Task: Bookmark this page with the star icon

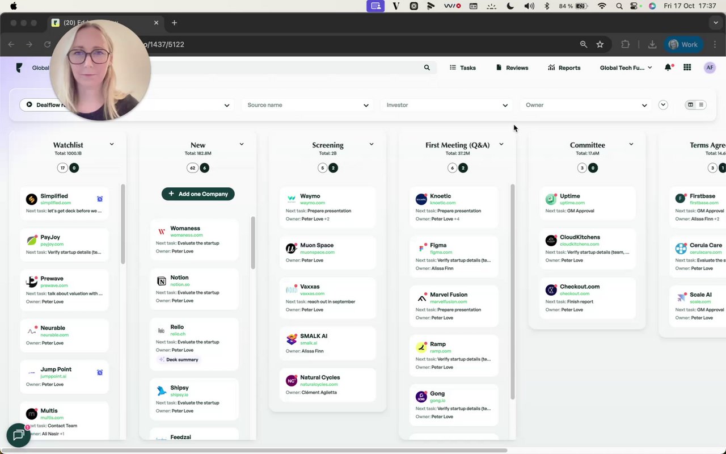Action: pos(600,44)
